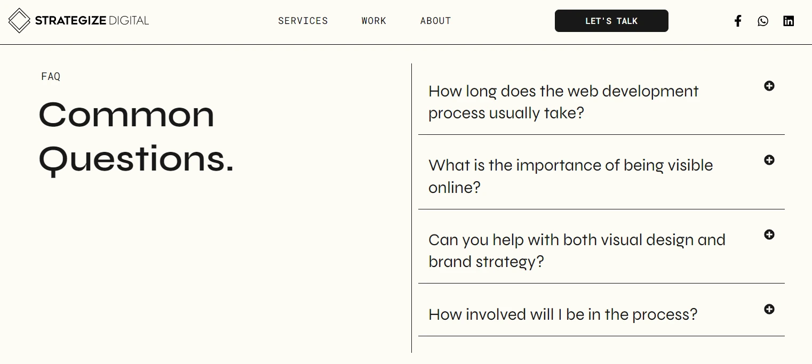Screen dimensions: 812x364
Task: Open the About nav link
Action: pyautogui.click(x=435, y=21)
